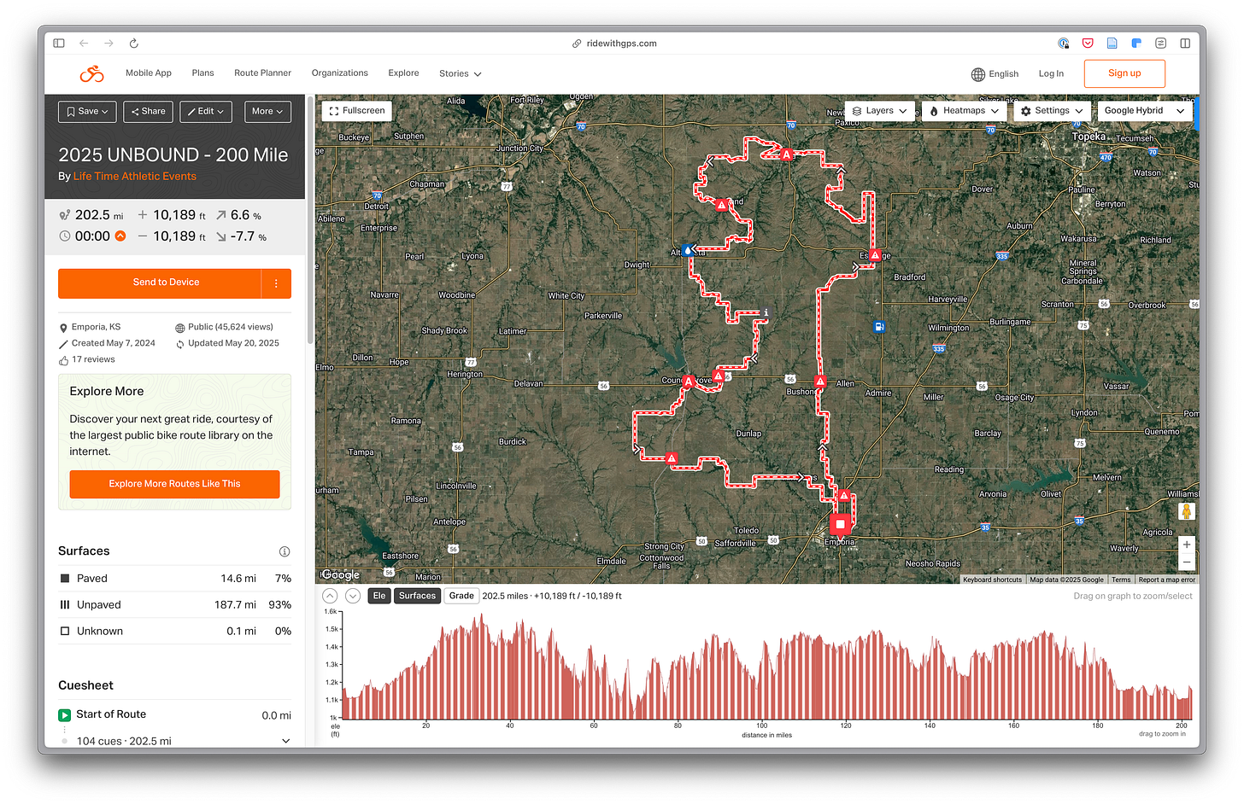Click the blue document extension icon

[x=1112, y=43]
